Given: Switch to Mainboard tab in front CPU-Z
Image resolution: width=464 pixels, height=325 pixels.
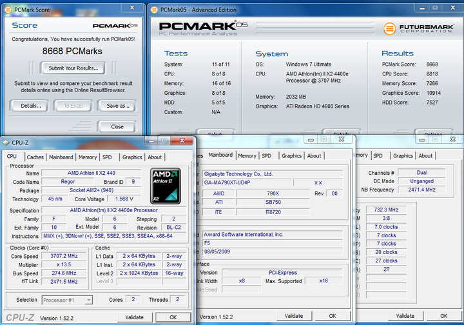Looking at the screenshot, I should pyautogui.click(x=61, y=157).
